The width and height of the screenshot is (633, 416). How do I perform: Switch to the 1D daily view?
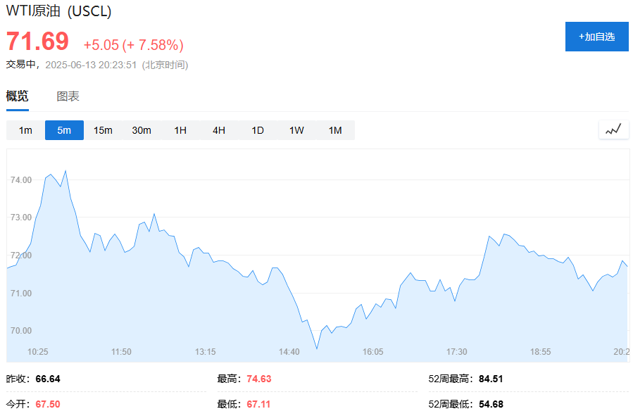pos(257,130)
